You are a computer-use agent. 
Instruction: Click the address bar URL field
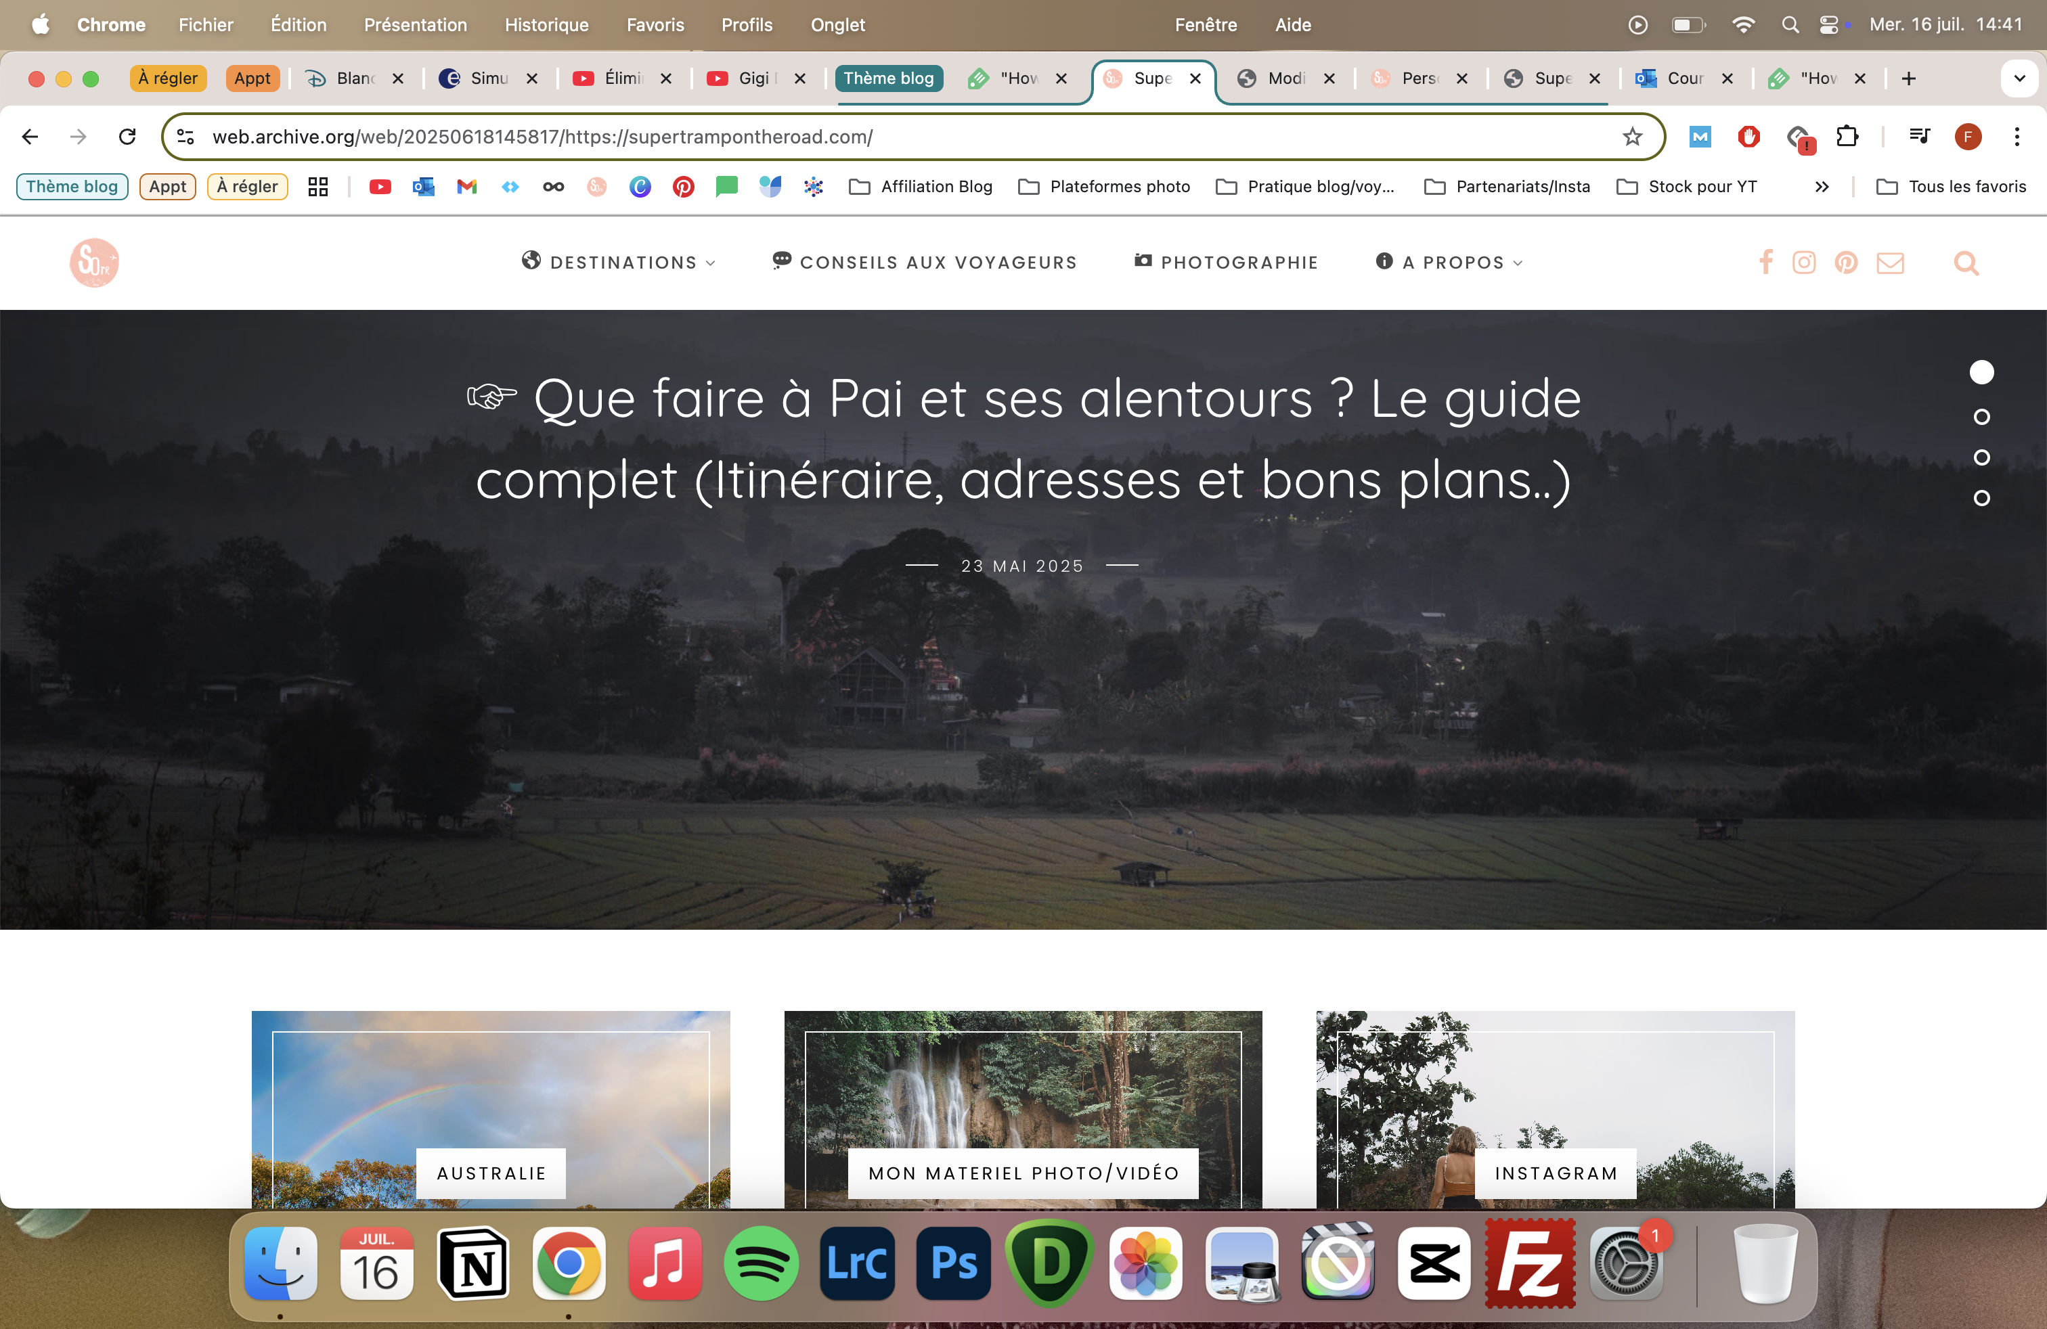[912, 137]
